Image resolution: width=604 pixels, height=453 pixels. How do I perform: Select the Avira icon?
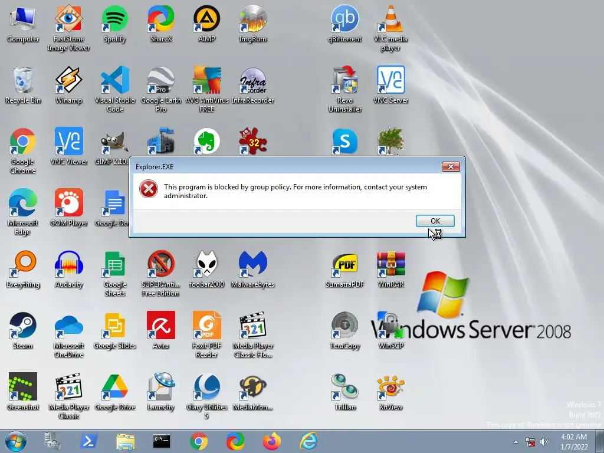pyautogui.click(x=160, y=330)
